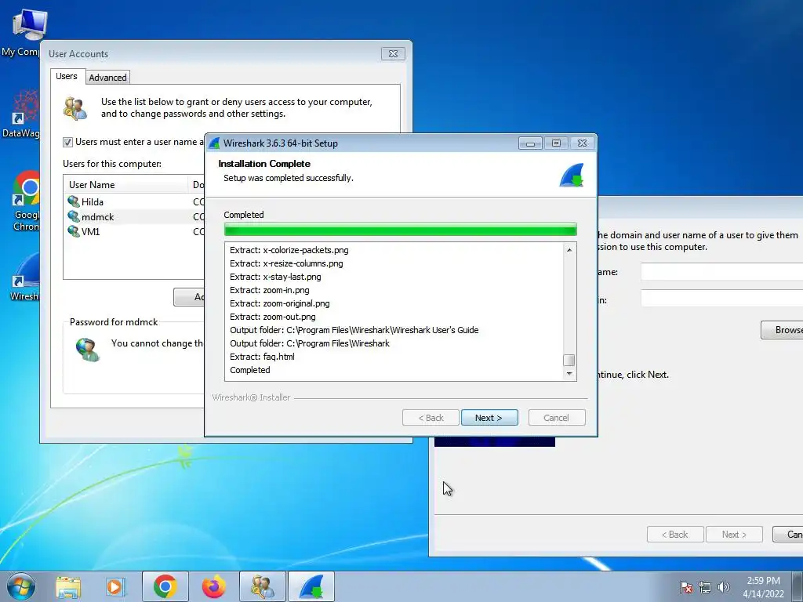Close the User Accounts dialog
The height and width of the screenshot is (602, 803).
click(394, 54)
